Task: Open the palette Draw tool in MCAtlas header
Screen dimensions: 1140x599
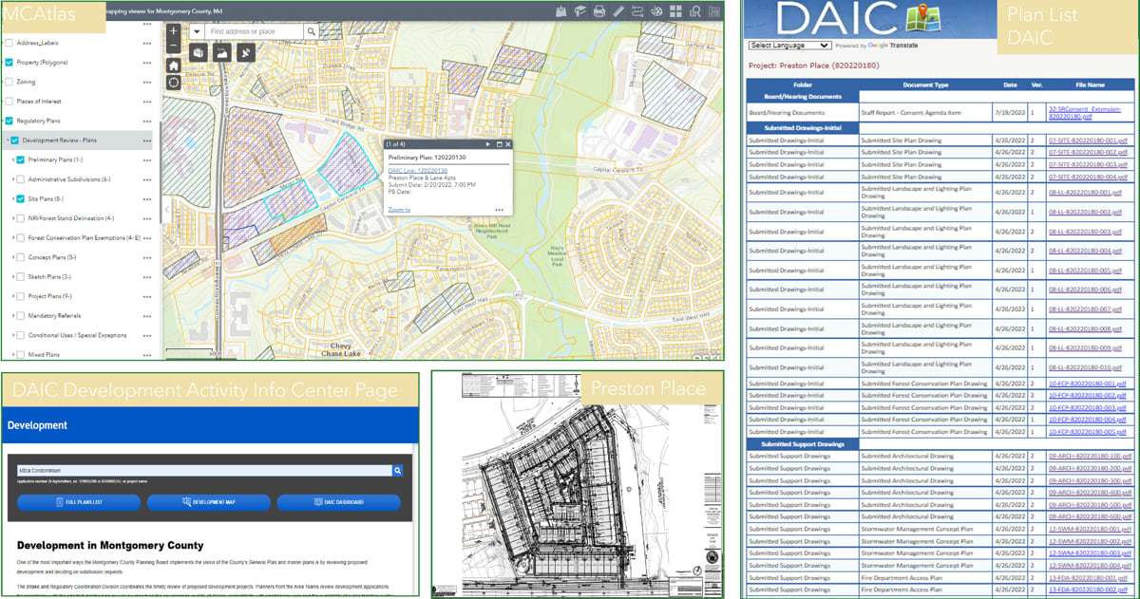Action: pos(656,10)
